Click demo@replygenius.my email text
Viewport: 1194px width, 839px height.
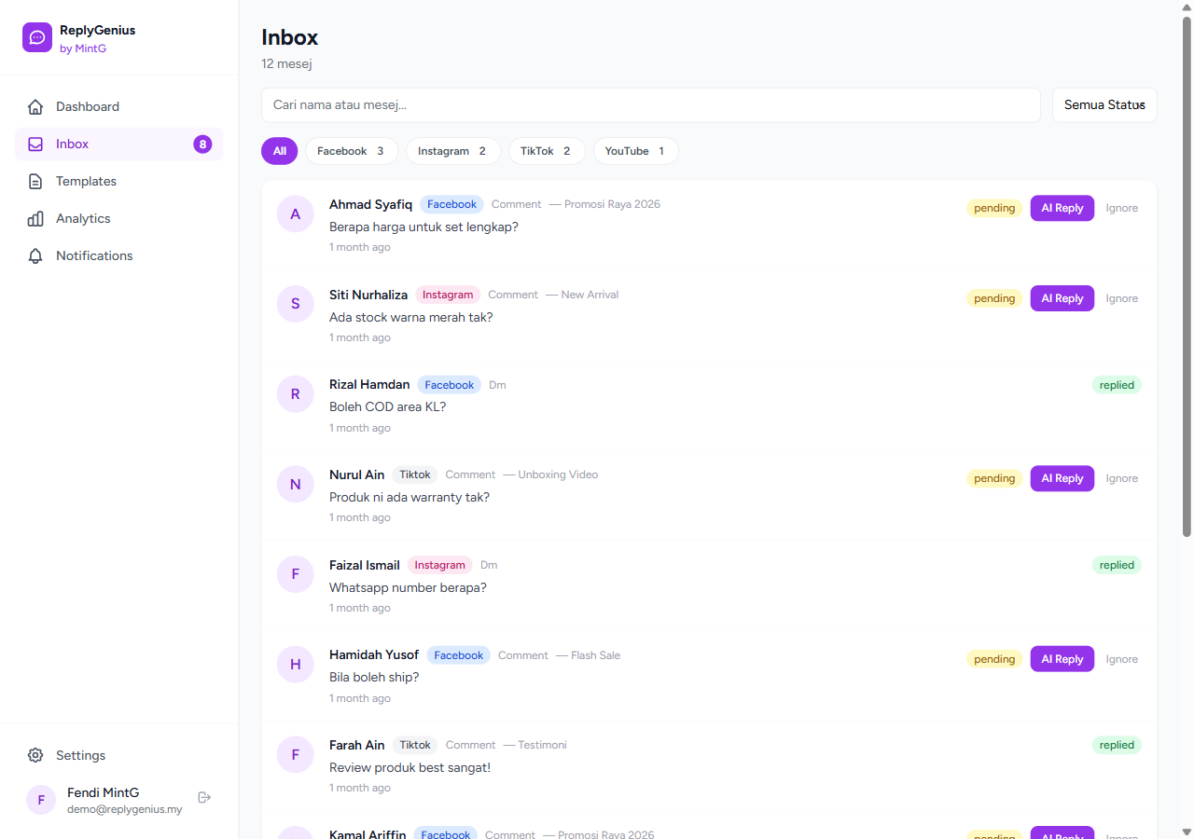click(125, 809)
